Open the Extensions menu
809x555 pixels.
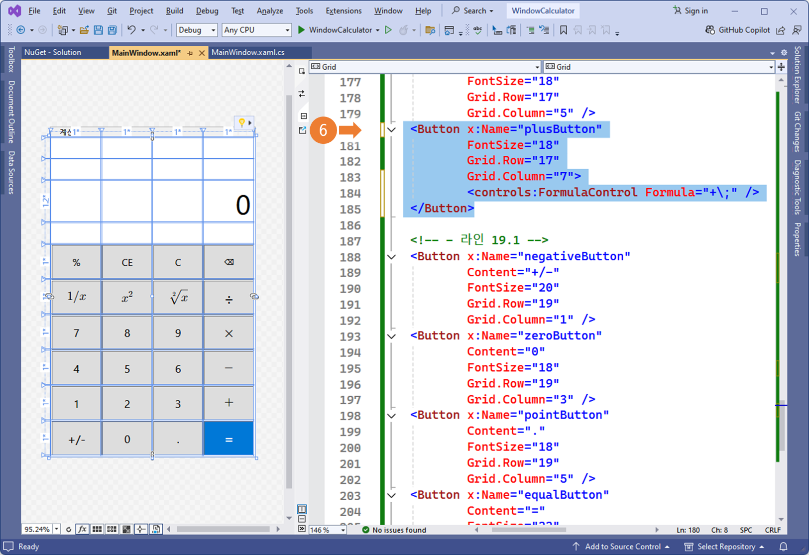tap(344, 10)
